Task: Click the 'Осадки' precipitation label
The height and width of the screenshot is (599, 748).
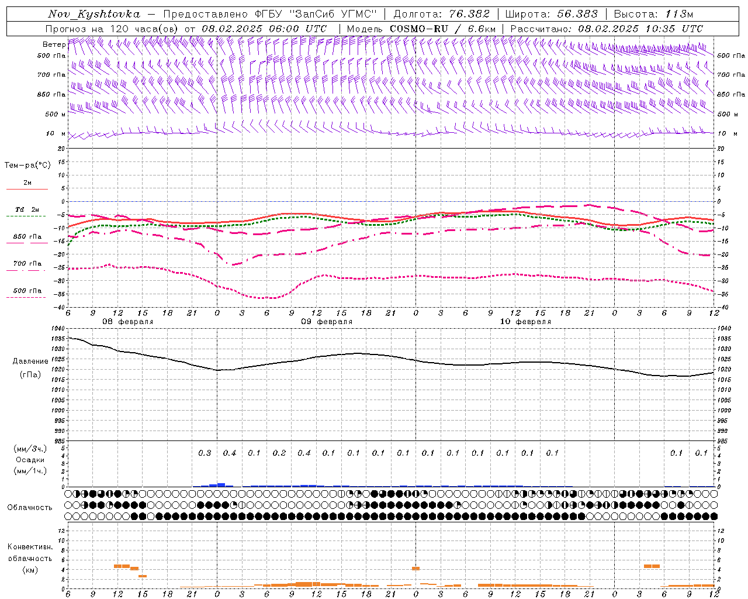Action: pyautogui.click(x=30, y=460)
